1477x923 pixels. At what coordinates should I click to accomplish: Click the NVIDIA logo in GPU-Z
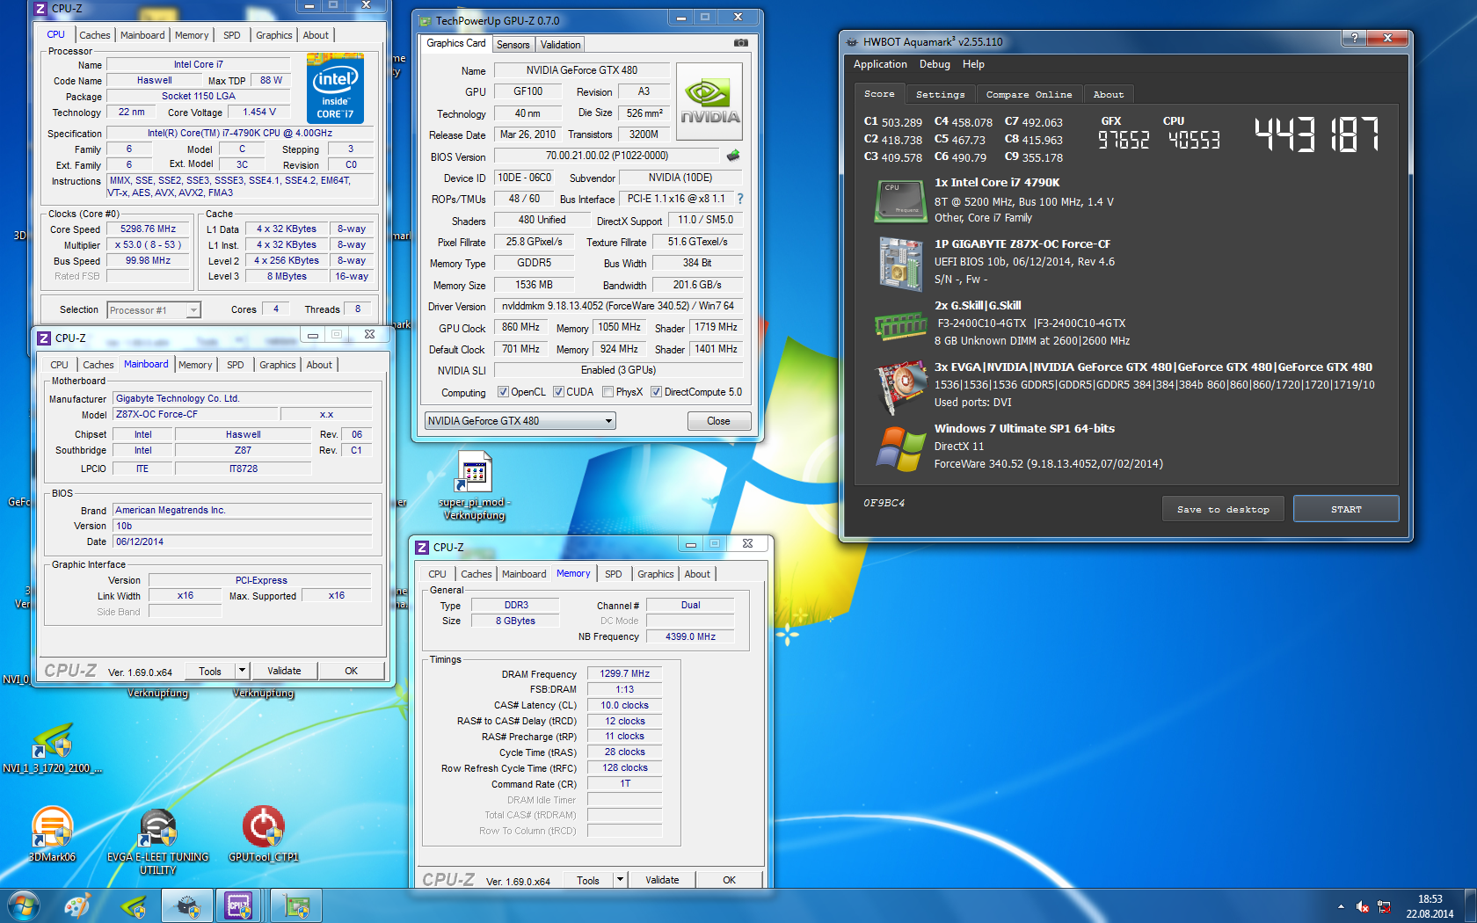(709, 102)
